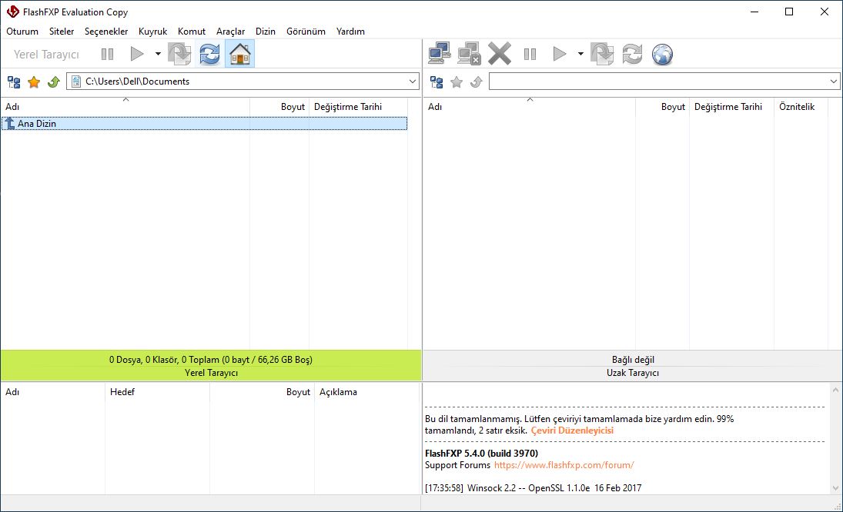
Task: Click the local pane pause icon
Action: pyautogui.click(x=108, y=54)
